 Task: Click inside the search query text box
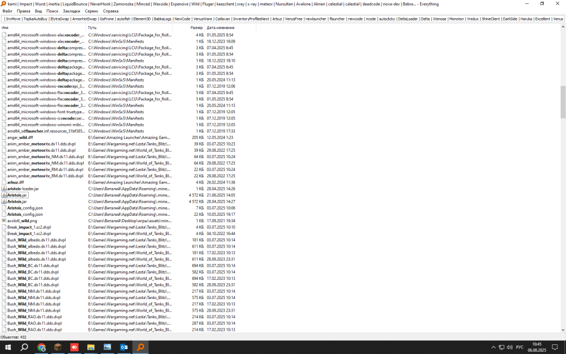coord(282,19)
